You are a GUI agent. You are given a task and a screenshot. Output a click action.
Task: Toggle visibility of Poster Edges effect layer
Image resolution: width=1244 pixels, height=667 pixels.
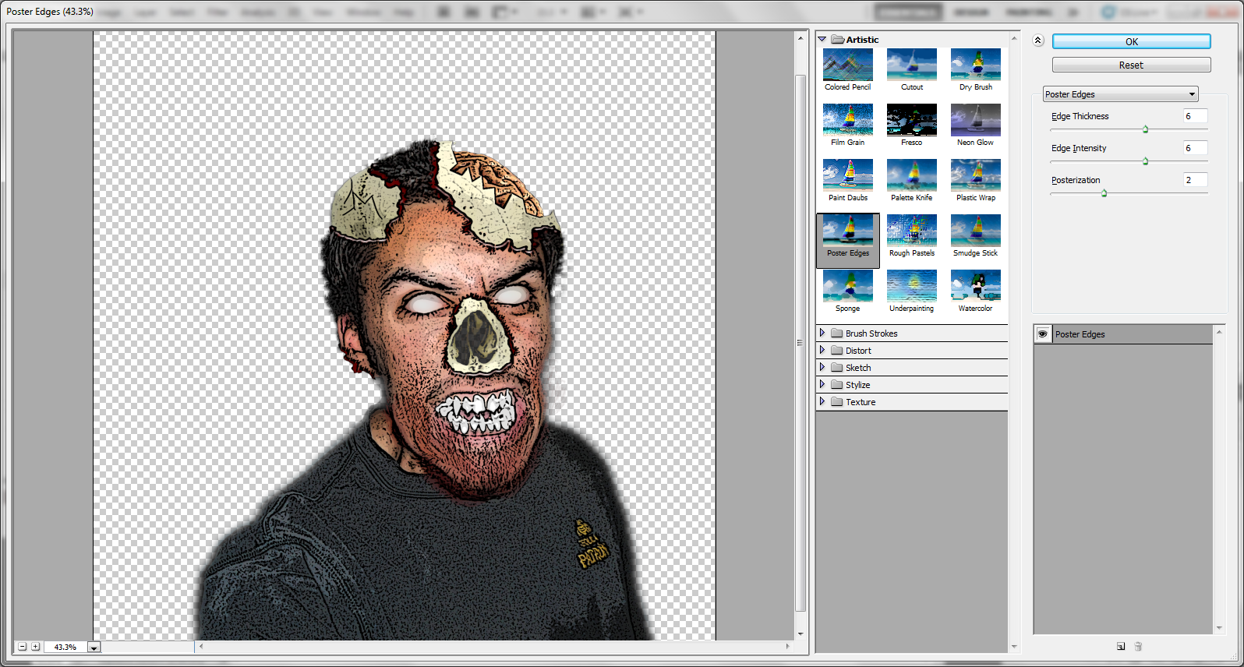coord(1042,333)
